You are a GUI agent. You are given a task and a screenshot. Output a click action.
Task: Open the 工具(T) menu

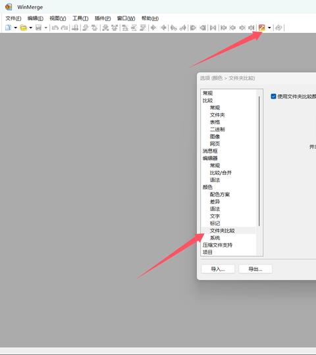80,18
